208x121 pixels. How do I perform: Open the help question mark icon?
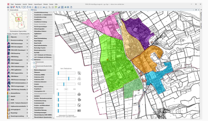click(x=71, y=7)
